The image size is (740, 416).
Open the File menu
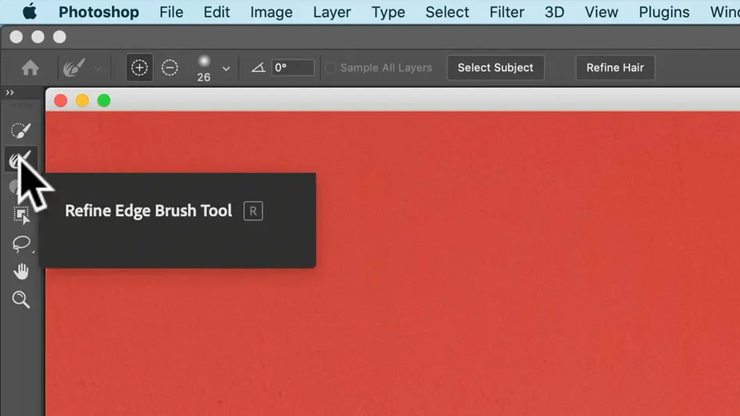point(171,12)
